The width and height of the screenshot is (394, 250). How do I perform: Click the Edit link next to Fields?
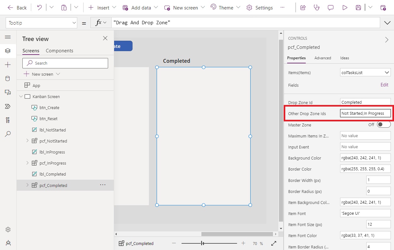[x=384, y=85]
